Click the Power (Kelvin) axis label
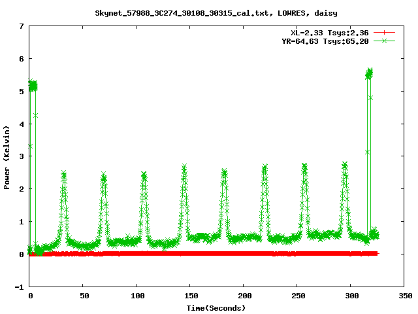Viewport: 418px width, 314px height. [x=7, y=157]
